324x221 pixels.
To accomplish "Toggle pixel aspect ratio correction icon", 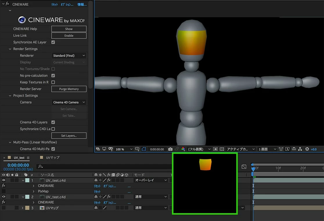I will pyautogui.click(x=281, y=149).
